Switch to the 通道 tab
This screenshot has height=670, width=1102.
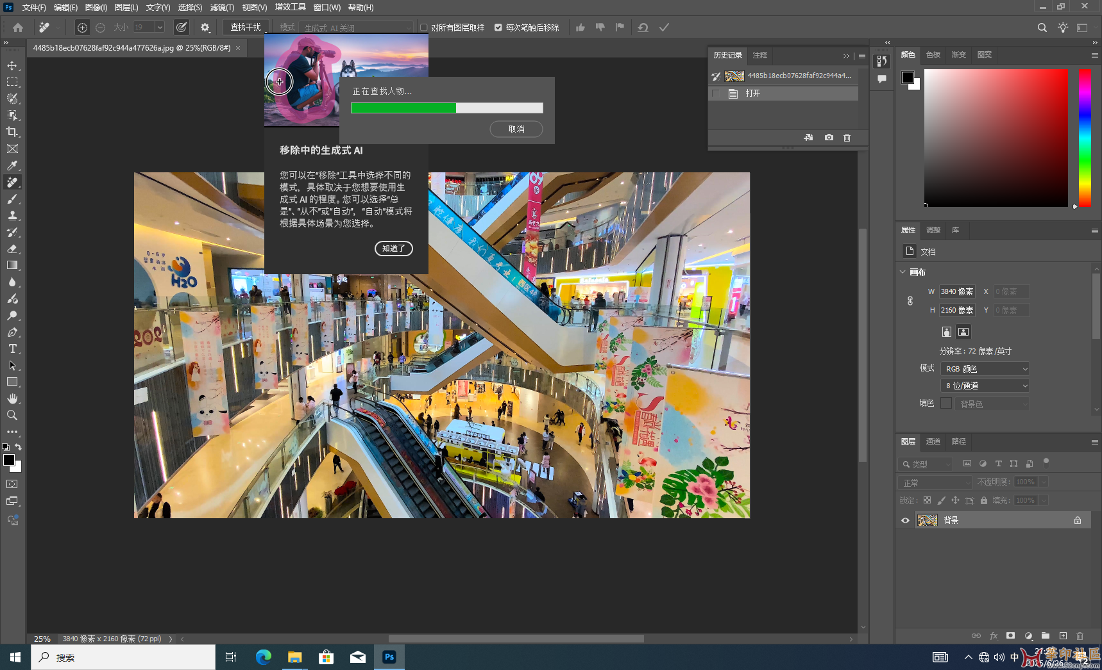[933, 441]
